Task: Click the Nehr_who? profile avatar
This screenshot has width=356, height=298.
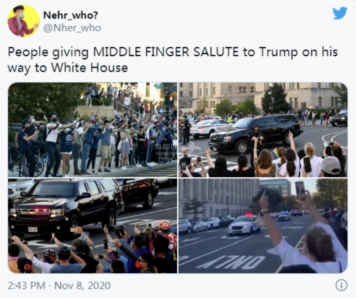Action: click(23, 21)
